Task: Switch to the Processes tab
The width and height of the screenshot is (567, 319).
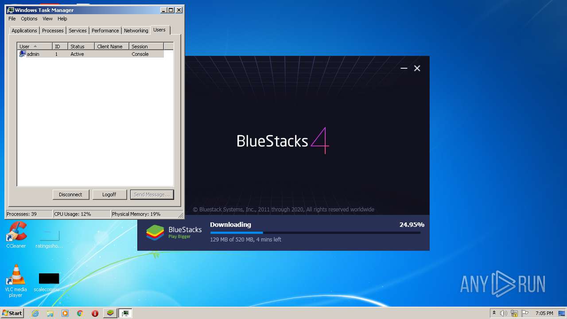Action: (53, 31)
